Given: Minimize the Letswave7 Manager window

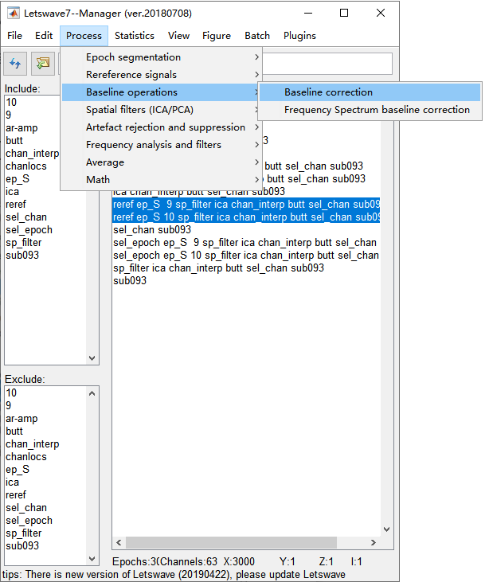Looking at the screenshot, I should tap(308, 13).
